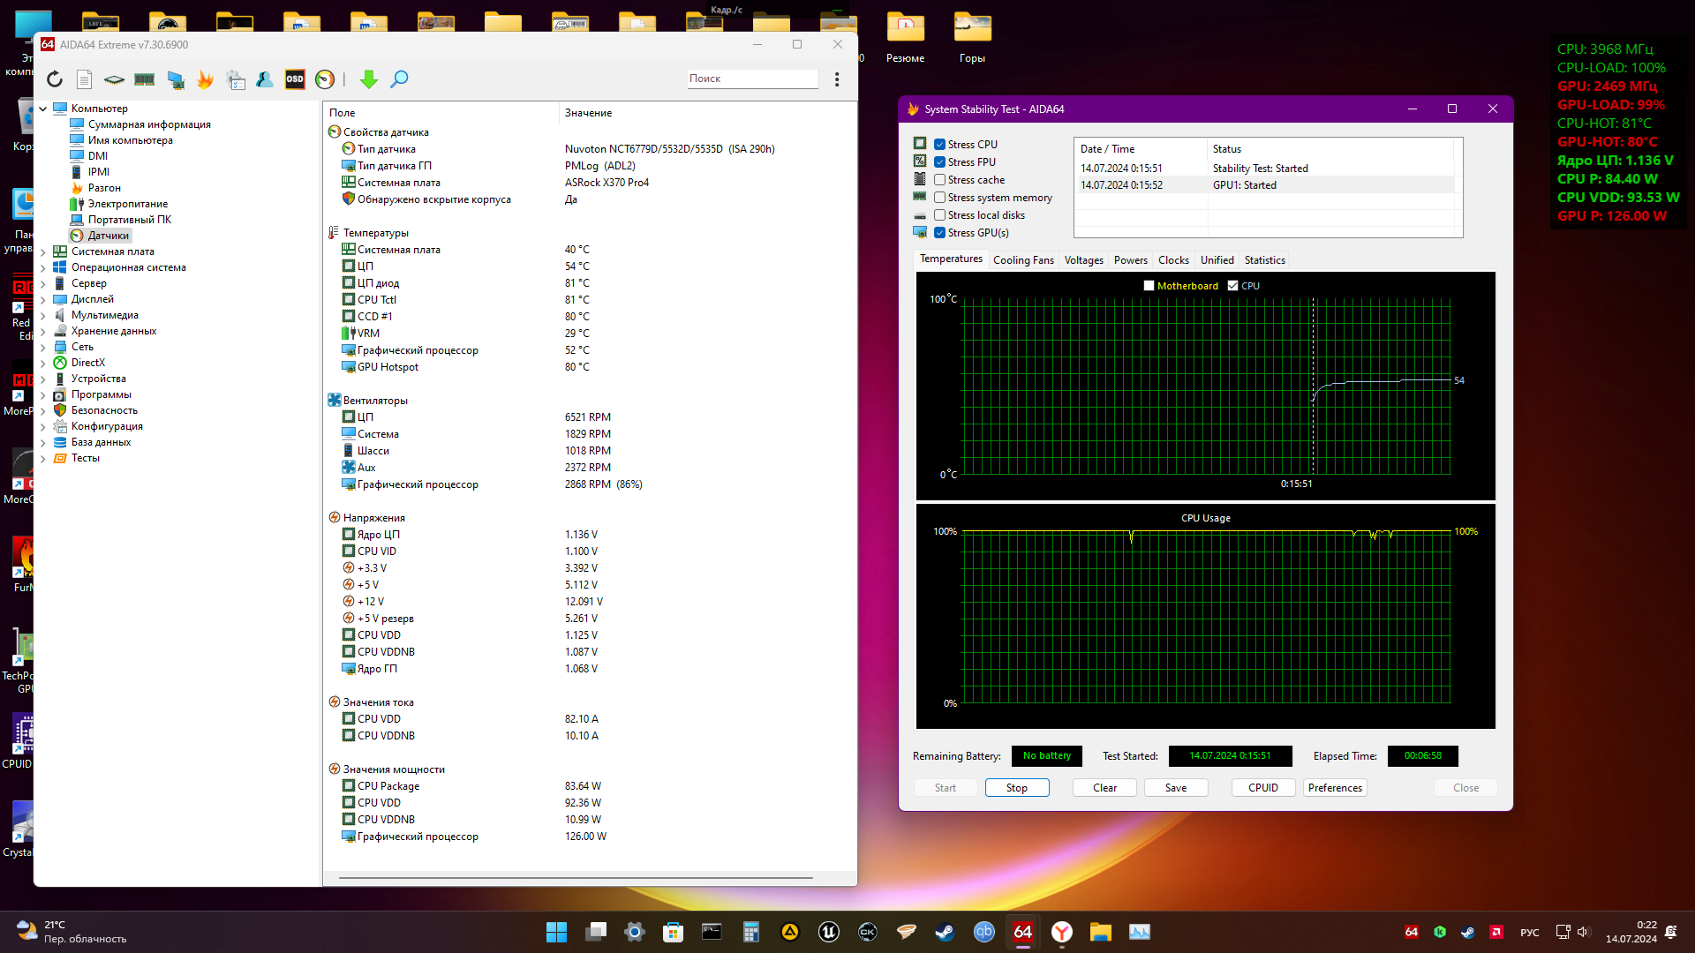Click the Refresh toolbar icon
Viewport: 1695px width, 953px height.
[55, 79]
